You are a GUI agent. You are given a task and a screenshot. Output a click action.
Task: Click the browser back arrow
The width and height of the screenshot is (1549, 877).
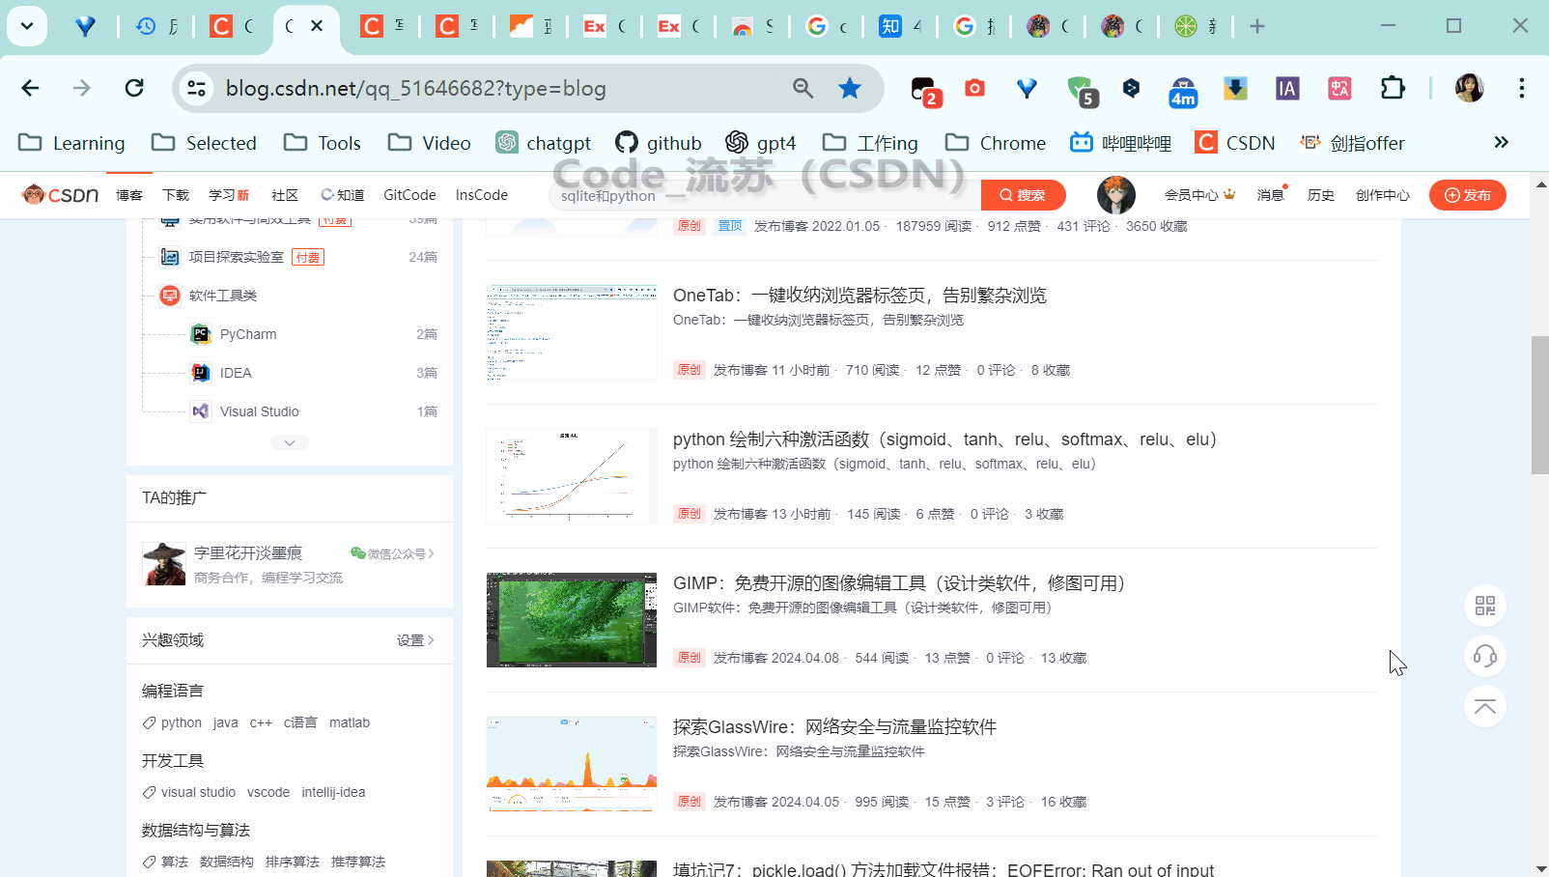[30, 89]
